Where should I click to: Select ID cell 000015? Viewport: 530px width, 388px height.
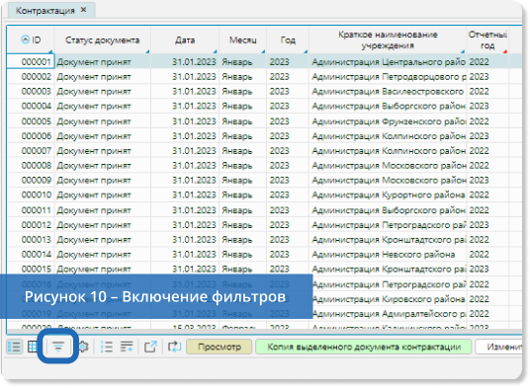click(31, 270)
